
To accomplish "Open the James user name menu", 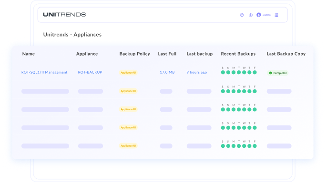I will [266, 15].
